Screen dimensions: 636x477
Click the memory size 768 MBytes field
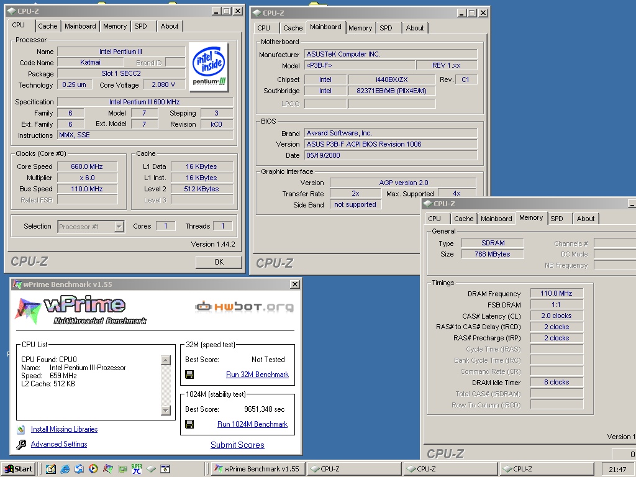pyautogui.click(x=493, y=254)
